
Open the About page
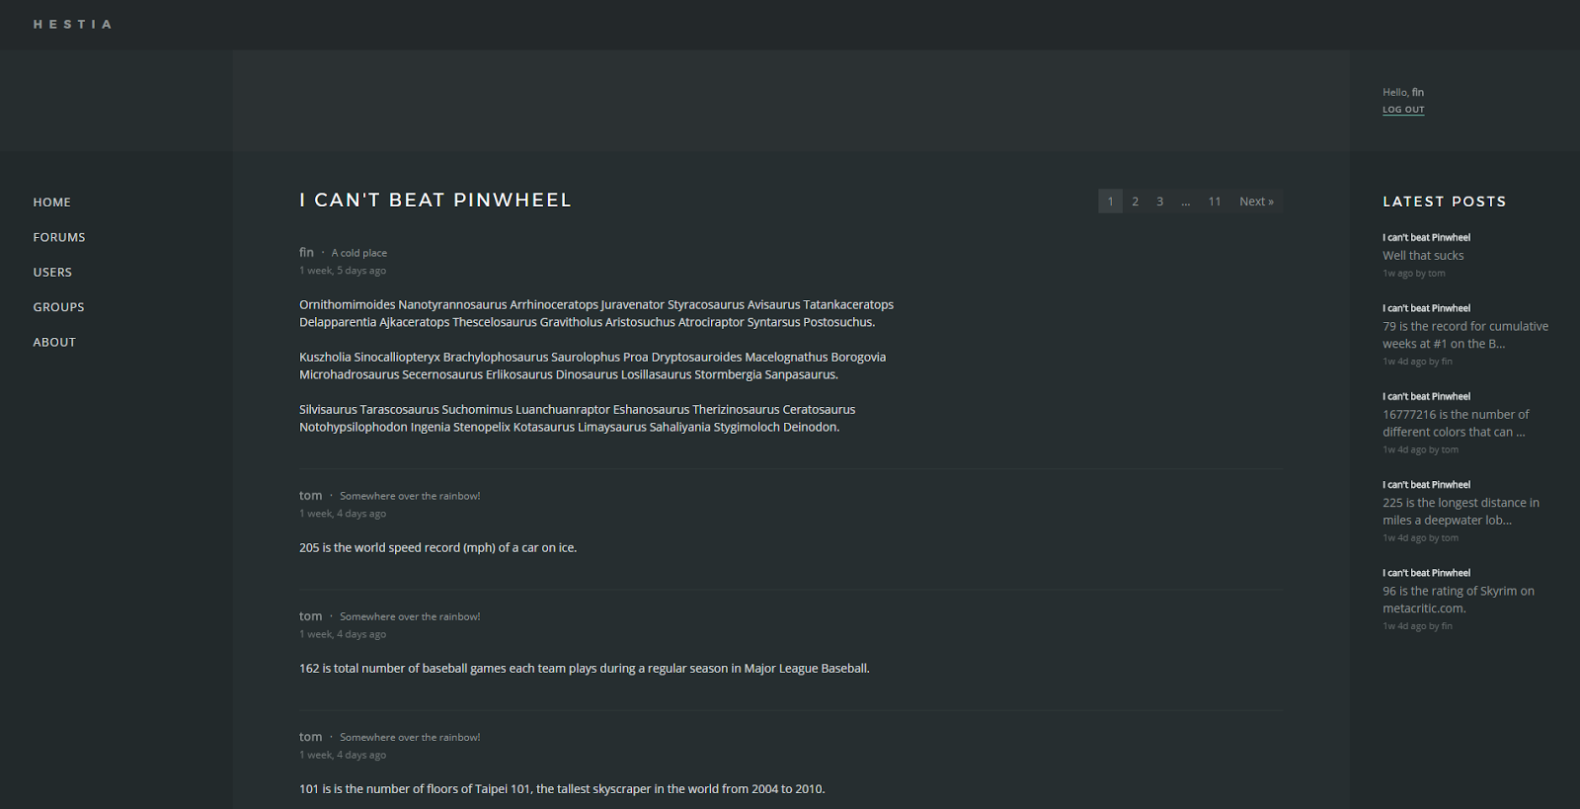(54, 343)
